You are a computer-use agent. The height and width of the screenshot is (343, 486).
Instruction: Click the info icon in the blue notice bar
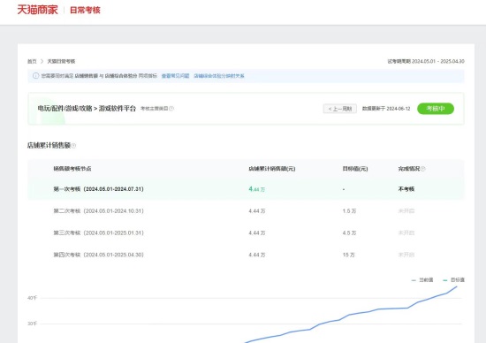(x=35, y=76)
